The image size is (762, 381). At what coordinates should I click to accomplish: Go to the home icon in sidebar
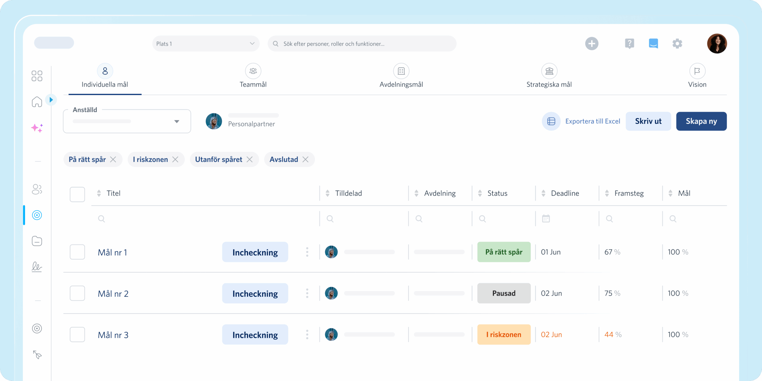pyautogui.click(x=37, y=102)
